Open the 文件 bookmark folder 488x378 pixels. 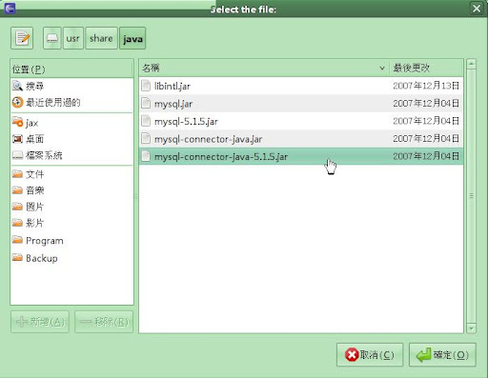click(71, 174)
